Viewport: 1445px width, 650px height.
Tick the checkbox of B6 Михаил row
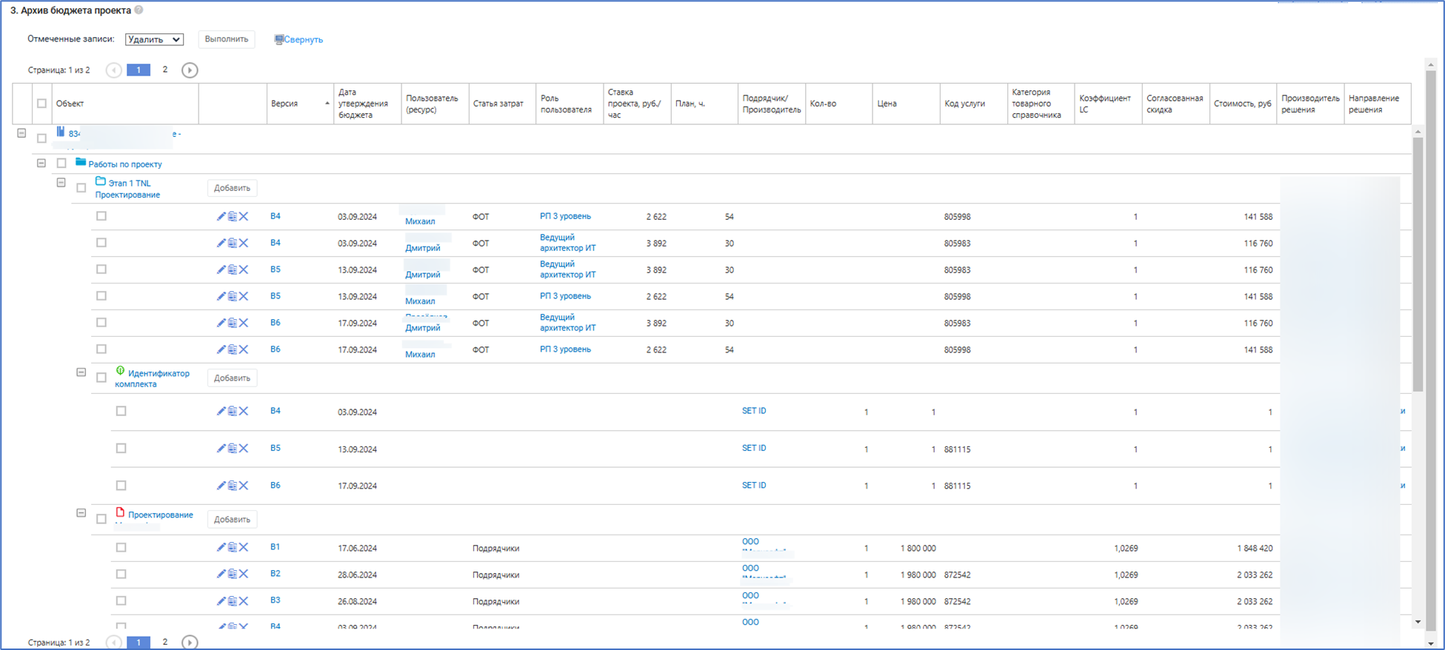(101, 349)
